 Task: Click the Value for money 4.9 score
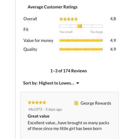[113, 41]
